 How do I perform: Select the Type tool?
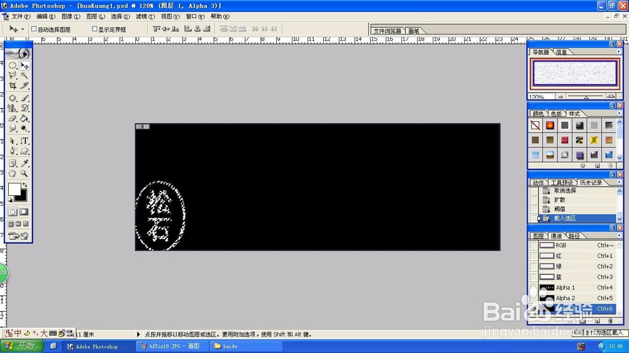tap(25, 141)
